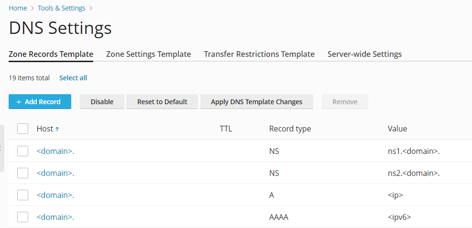Navigate to Home in the breadcrumb
This screenshot has width=472, height=228.
click(18, 8)
